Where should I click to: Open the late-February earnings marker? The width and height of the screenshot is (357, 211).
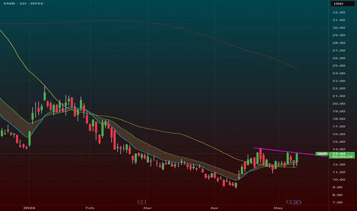(142, 202)
